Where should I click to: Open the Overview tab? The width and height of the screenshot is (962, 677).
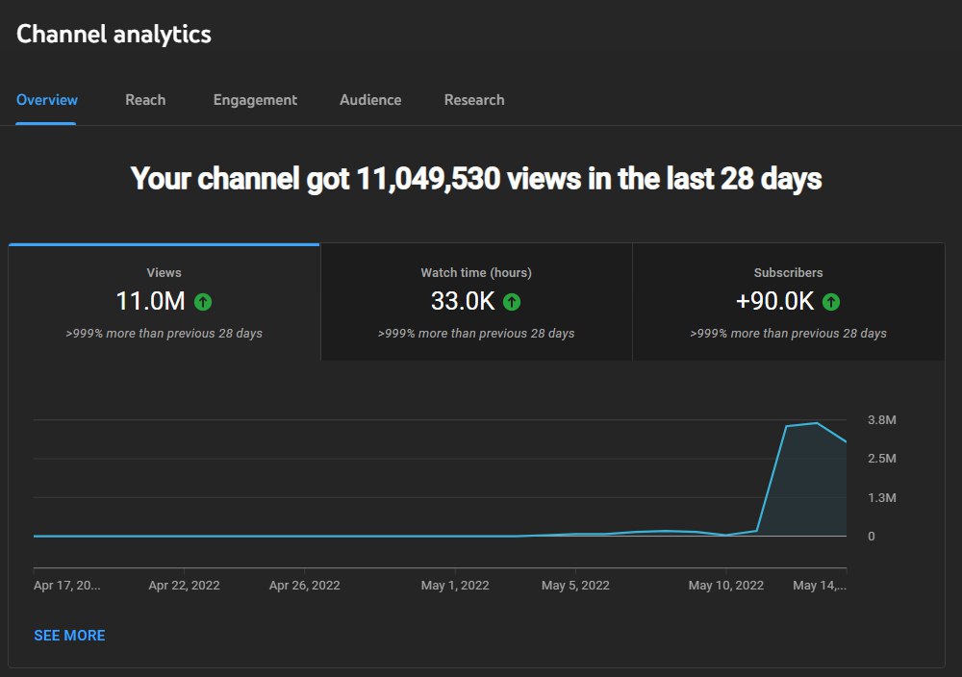tap(46, 100)
